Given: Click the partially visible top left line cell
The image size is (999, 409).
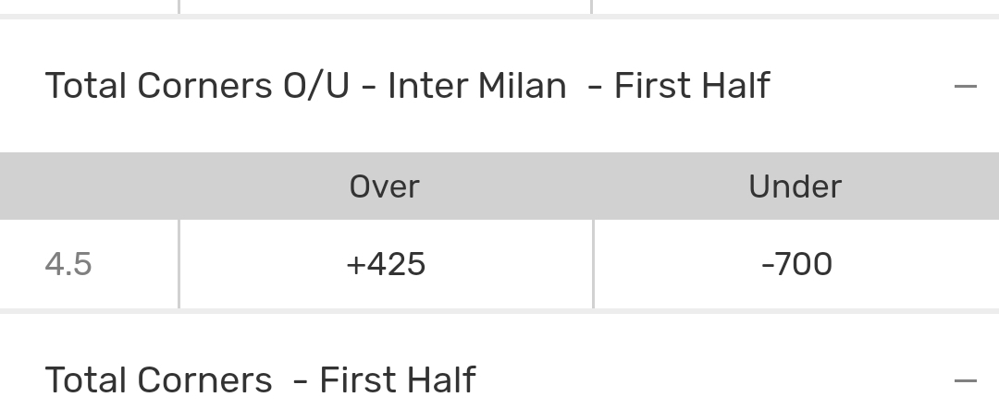Looking at the screenshot, I should [x=89, y=6].
